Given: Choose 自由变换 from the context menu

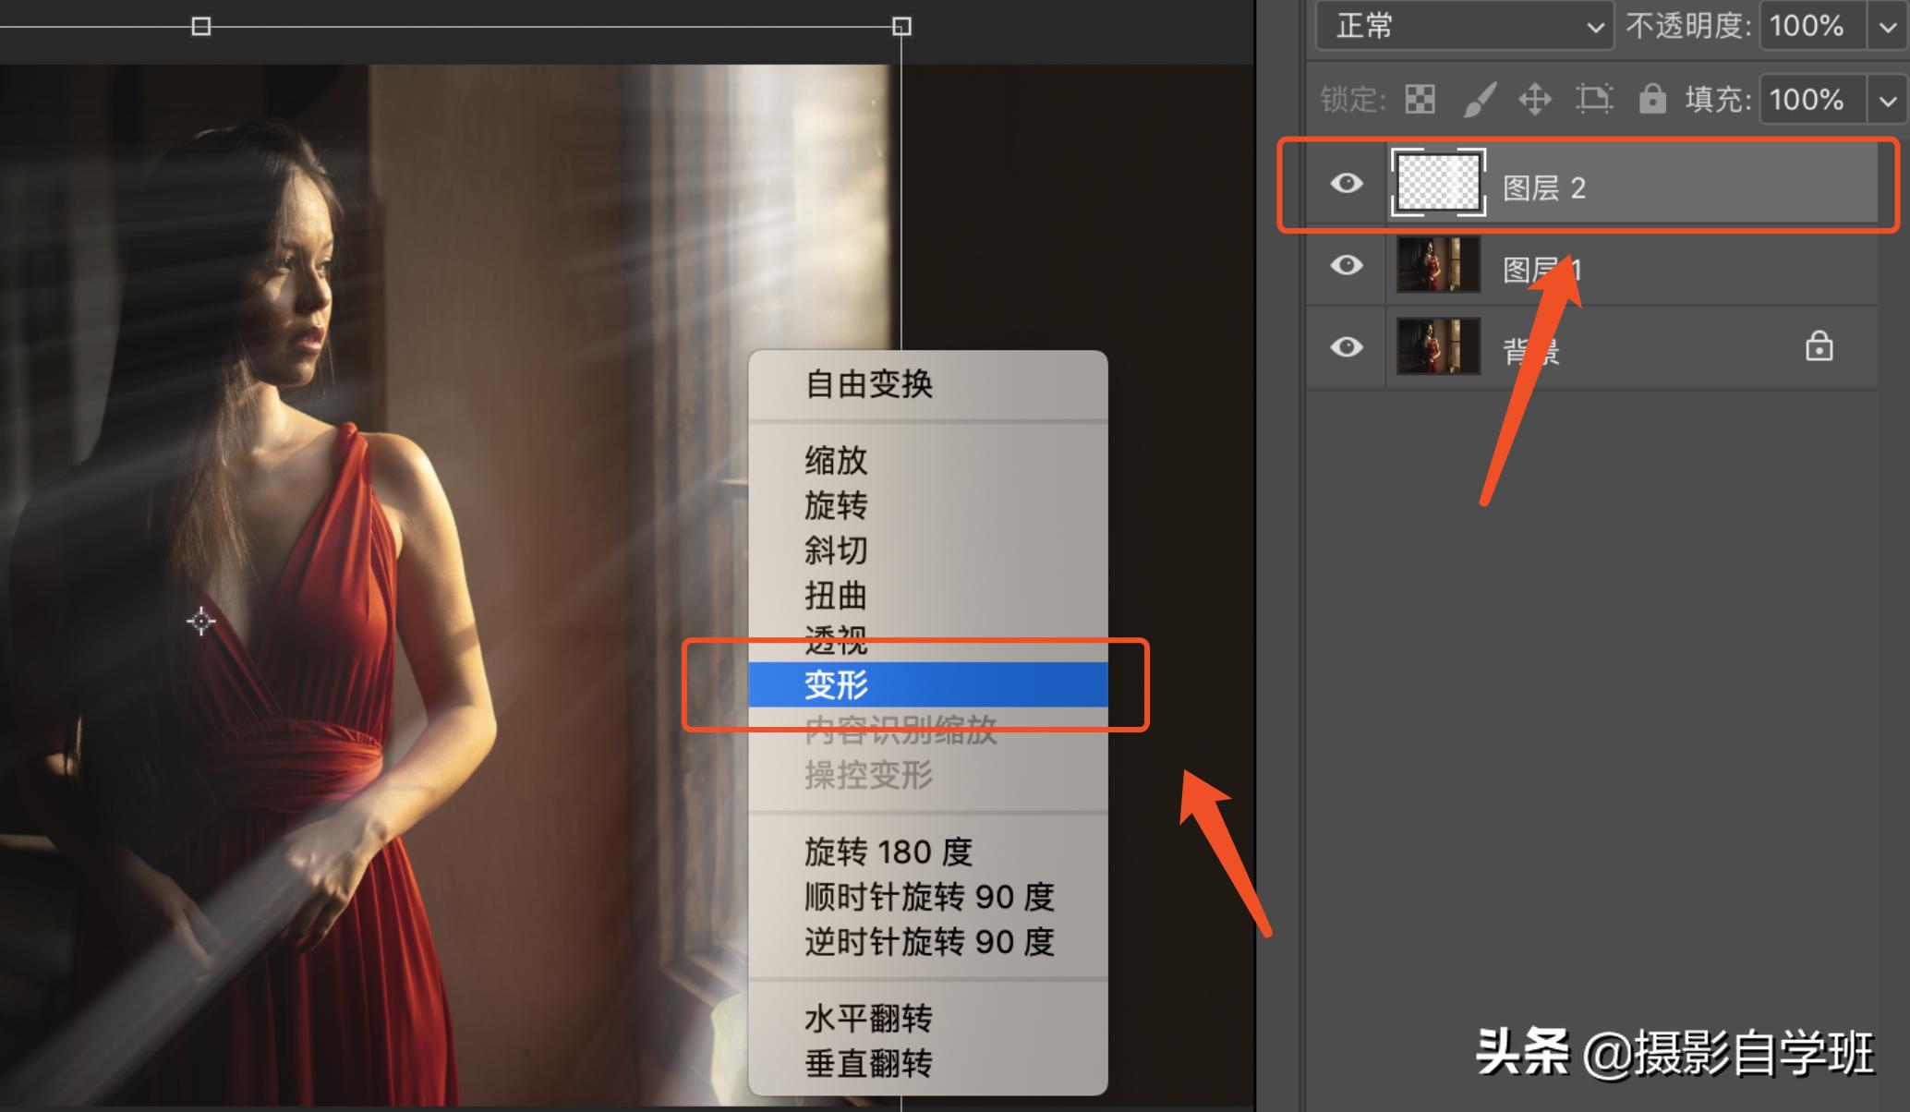Looking at the screenshot, I should [872, 385].
